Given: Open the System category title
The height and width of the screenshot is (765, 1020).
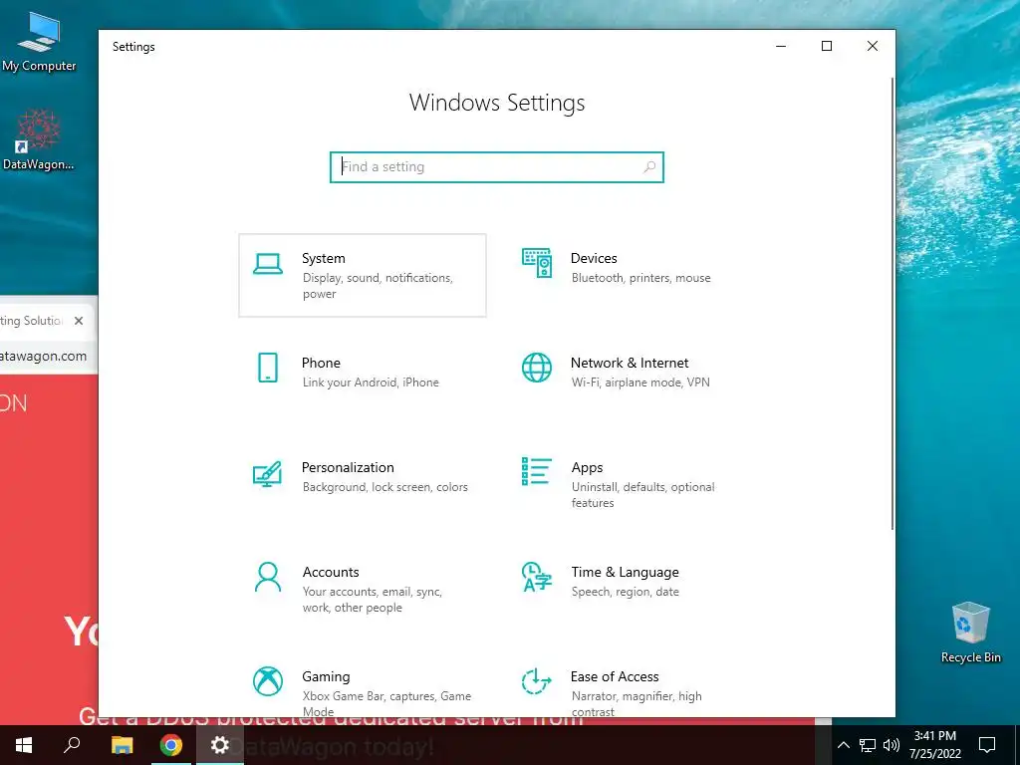Looking at the screenshot, I should pos(324,258).
